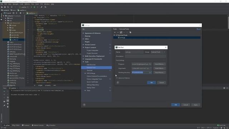The width and height of the screenshot is (229, 129).
Task: Select Terminal under Tools settings
Action: click(89, 71)
